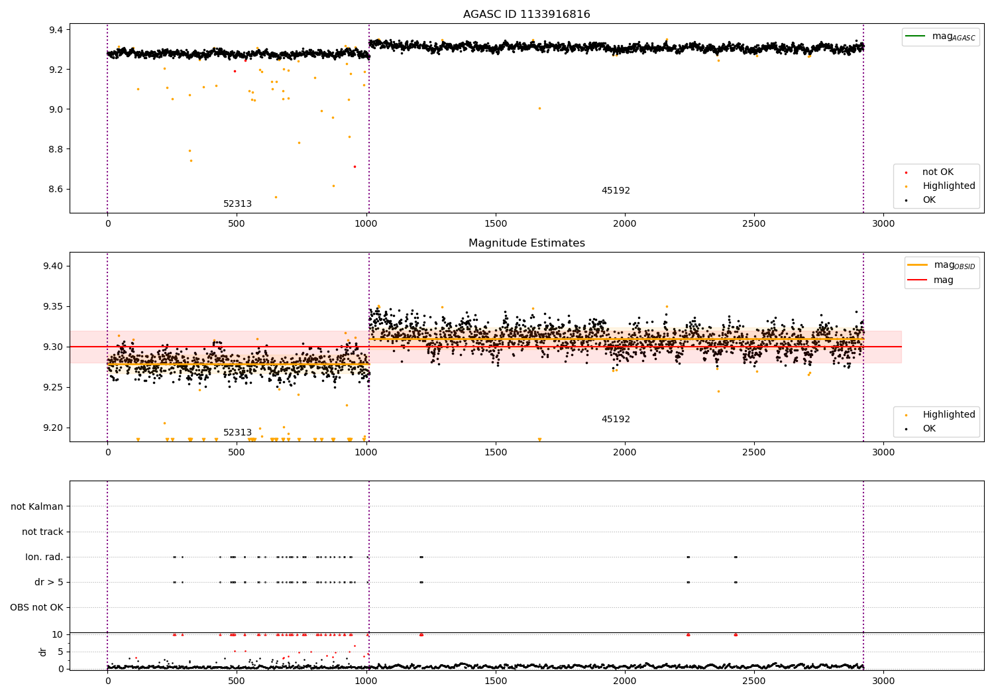Click the 'not Kalman' row label
The image size is (994, 696).
click(37, 506)
